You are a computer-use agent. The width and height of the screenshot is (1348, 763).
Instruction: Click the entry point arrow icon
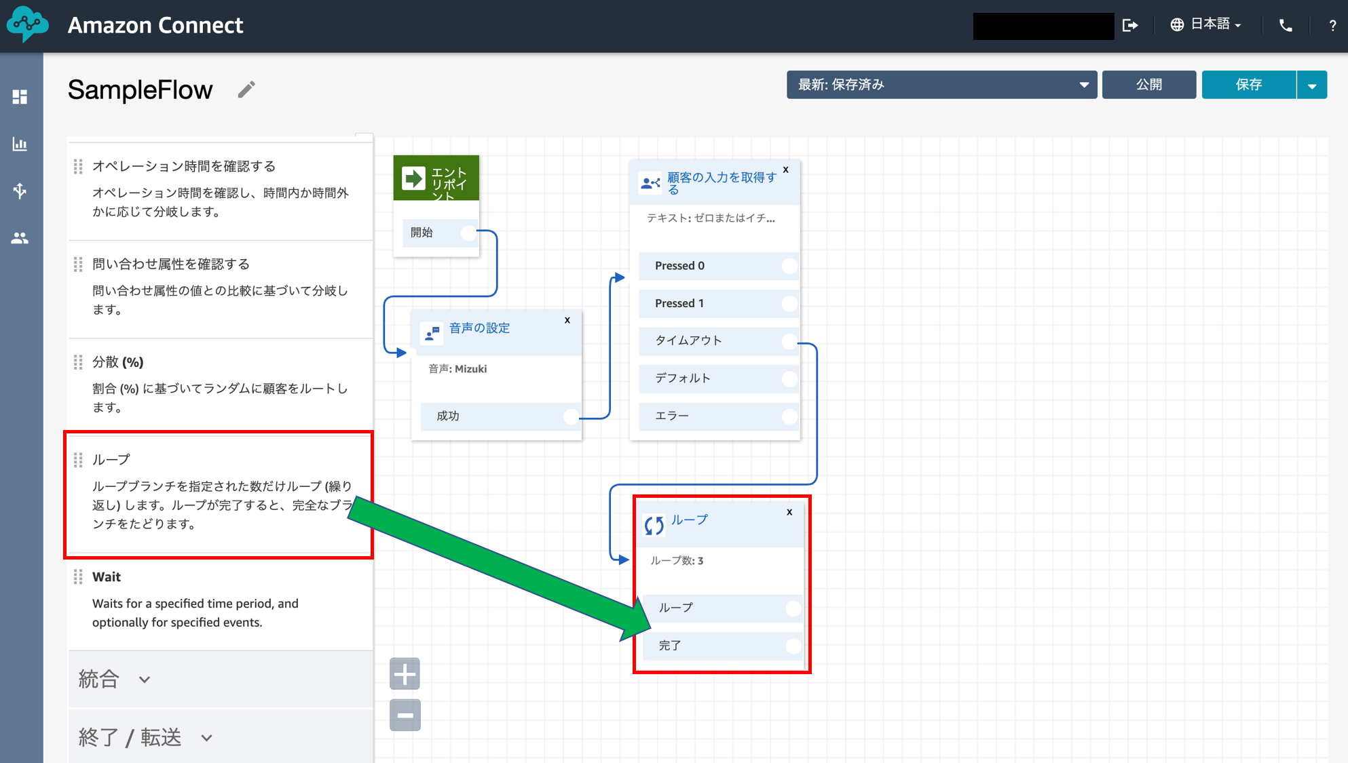tap(413, 178)
